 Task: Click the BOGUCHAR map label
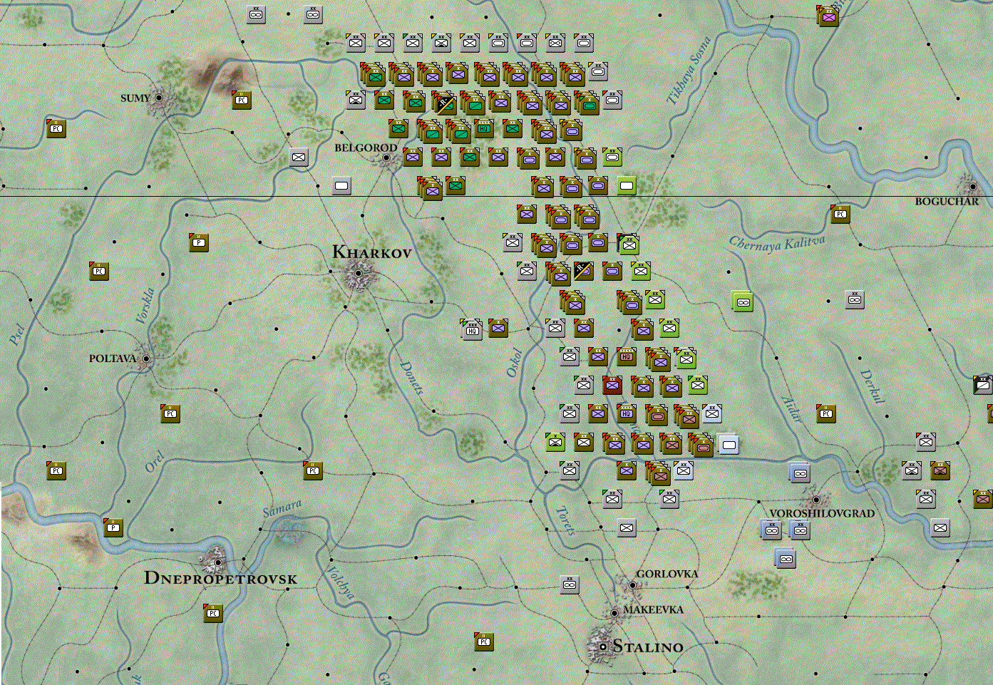point(947,202)
